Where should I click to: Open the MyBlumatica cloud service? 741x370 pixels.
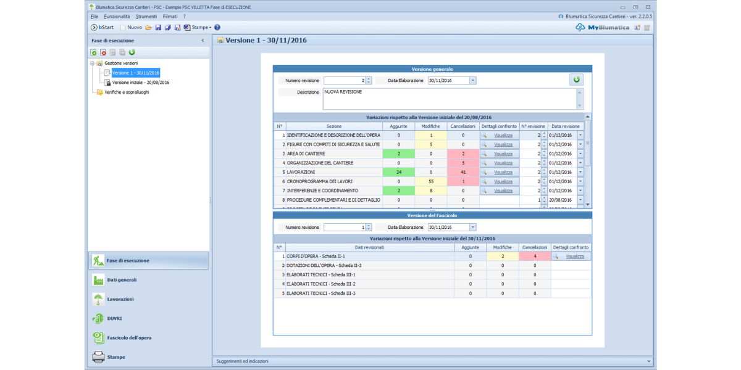(601, 27)
